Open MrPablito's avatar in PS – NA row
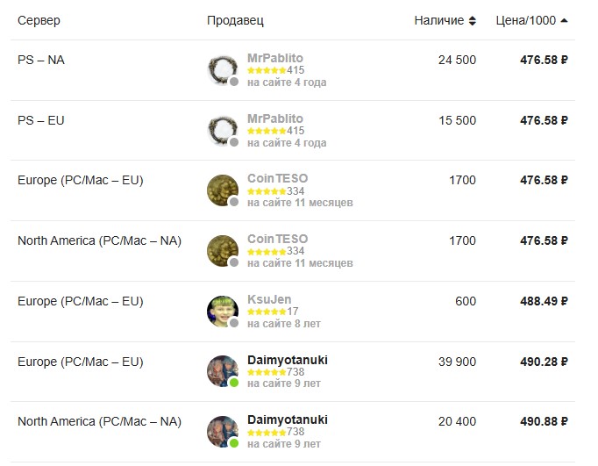This screenshot has height=466, width=598. [x=223, y=70]
